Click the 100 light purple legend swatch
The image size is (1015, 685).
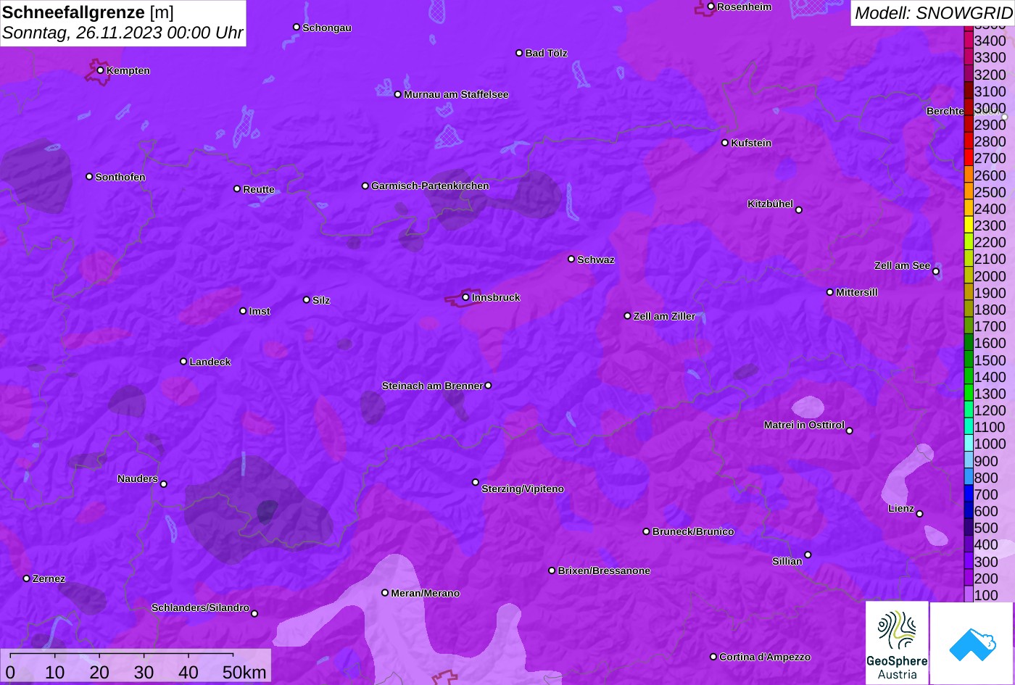(x=968, y=595)
